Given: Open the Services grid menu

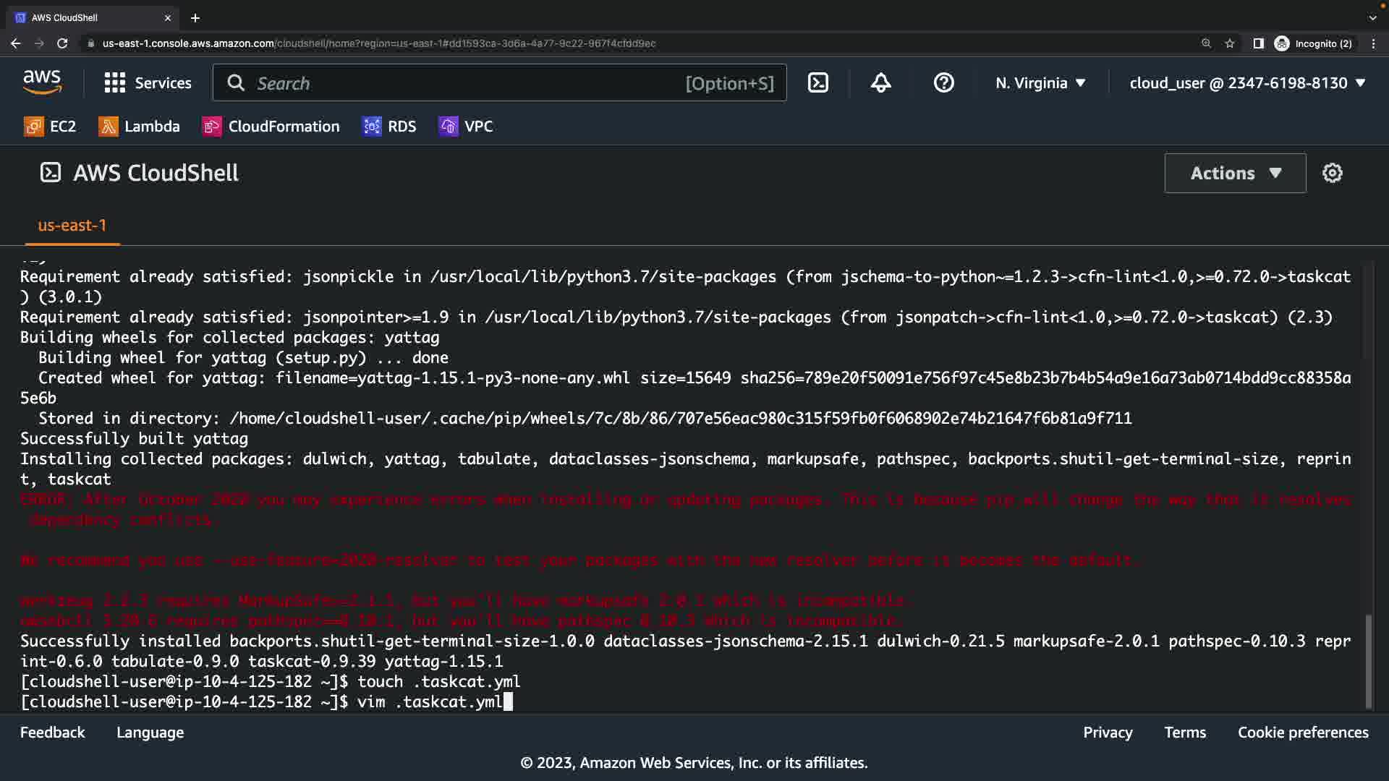Looking at the screenshot, I should (148, 83).
